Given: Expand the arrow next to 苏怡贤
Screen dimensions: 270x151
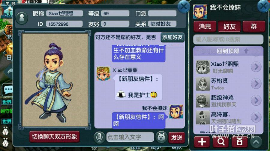Looking at the screenshot, I should click(256, 84).
